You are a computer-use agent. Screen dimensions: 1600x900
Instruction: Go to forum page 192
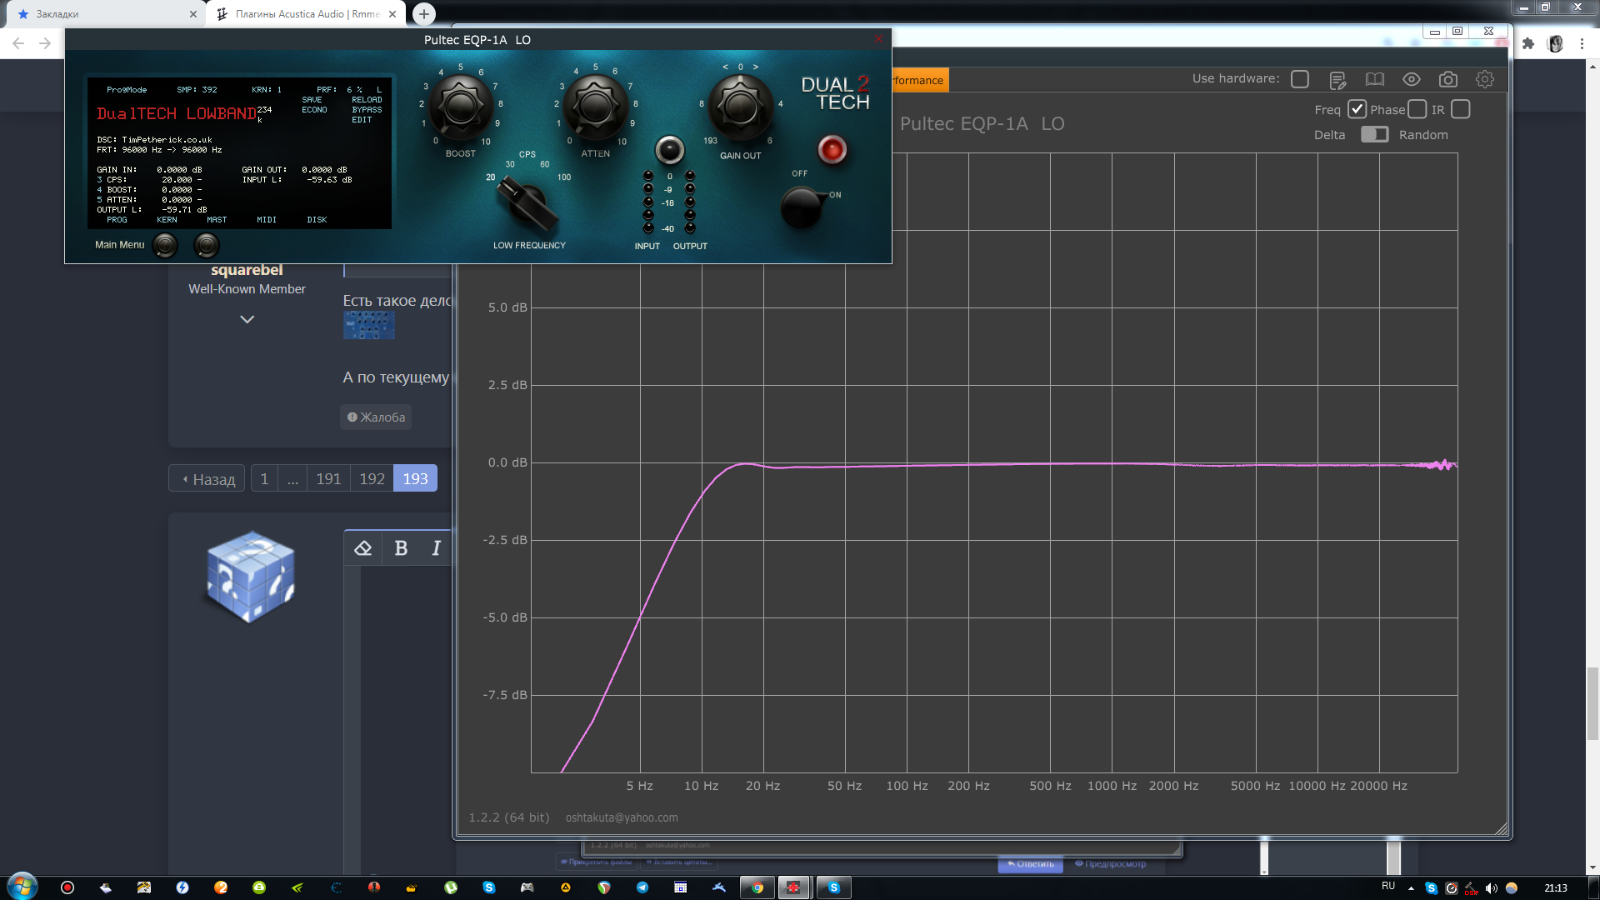(372, 479)
